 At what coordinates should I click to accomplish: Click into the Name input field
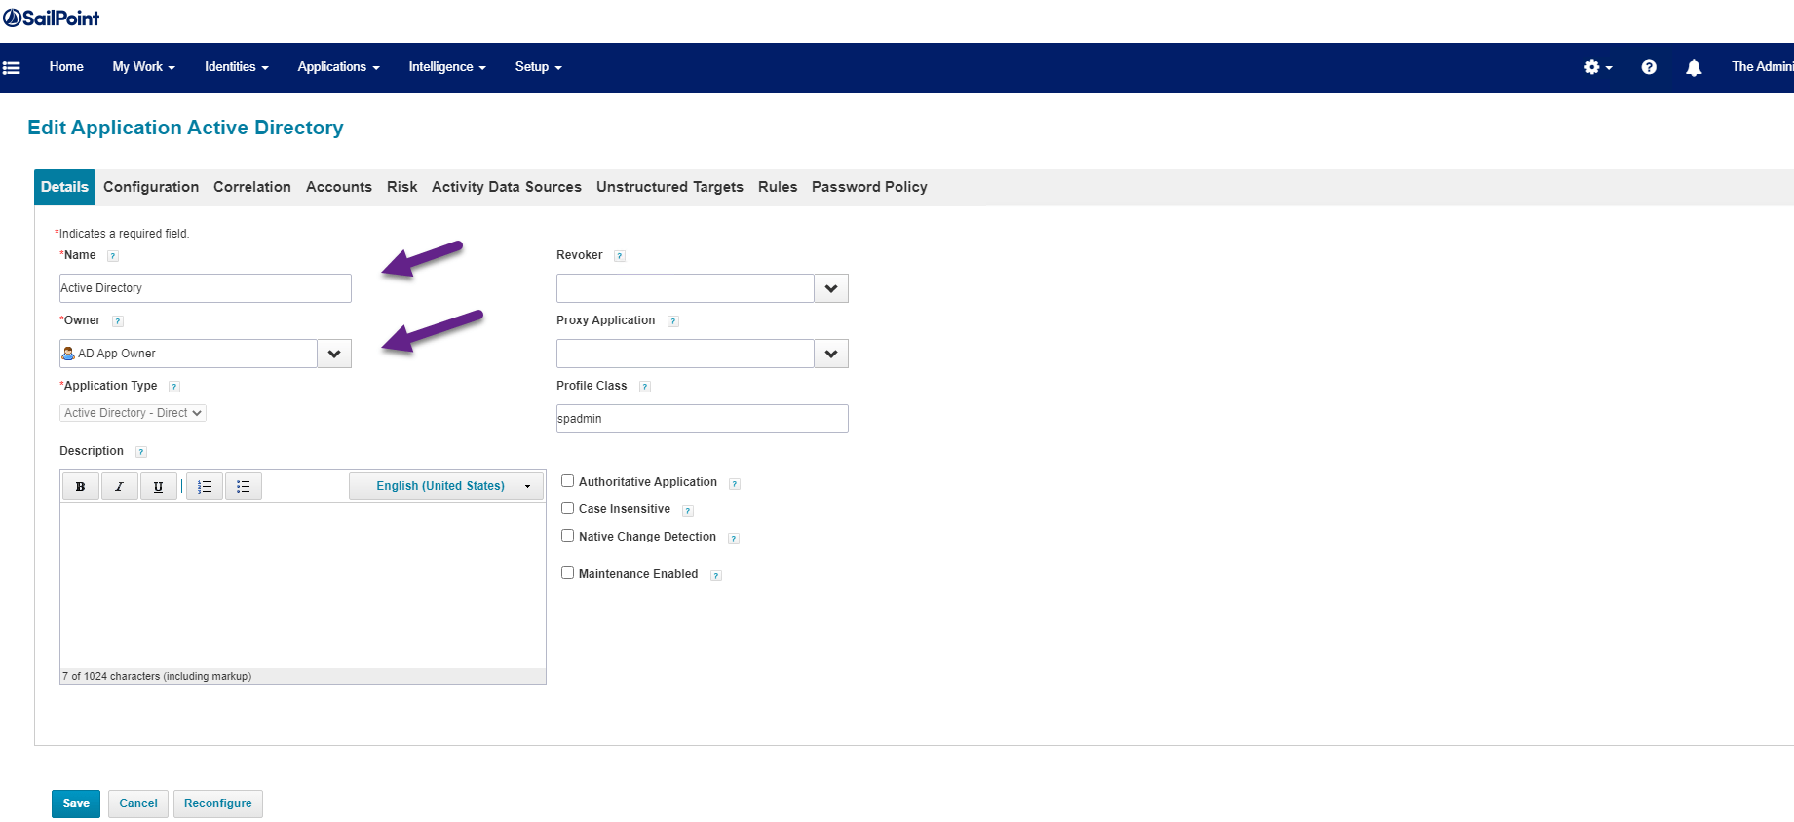(x=206, y=288)
